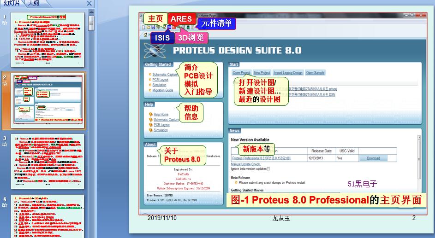Tick the Ignore beta version updates checkbox
The image size is (435, 238).
tap(268, 168)
